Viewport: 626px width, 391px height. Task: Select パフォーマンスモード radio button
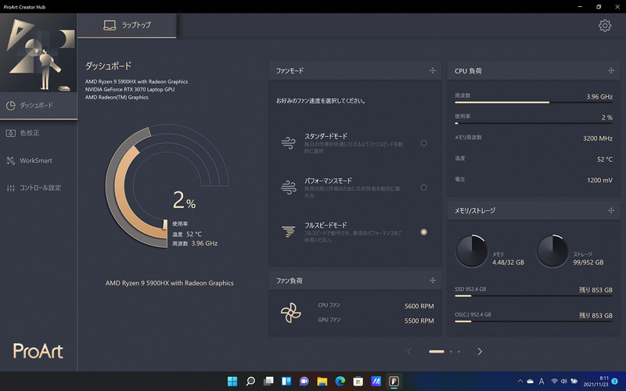(x=423, y=188)
